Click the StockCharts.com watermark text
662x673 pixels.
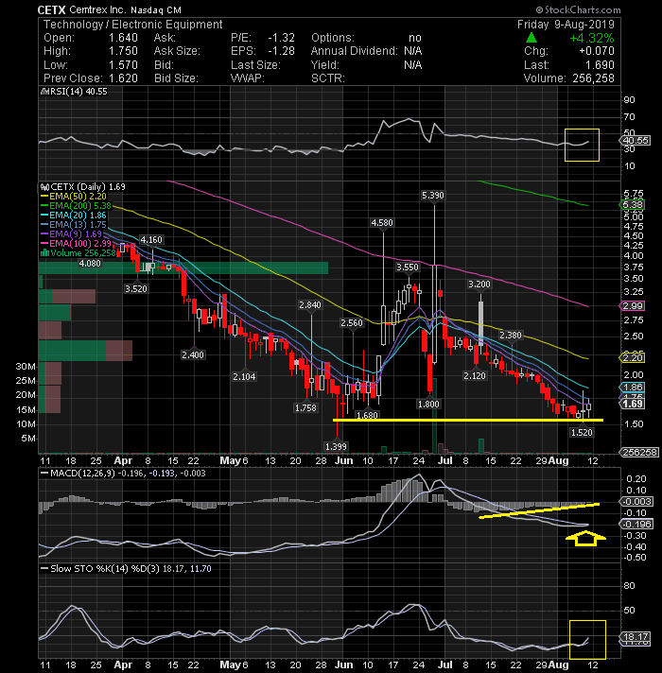[x=578, y=9]
